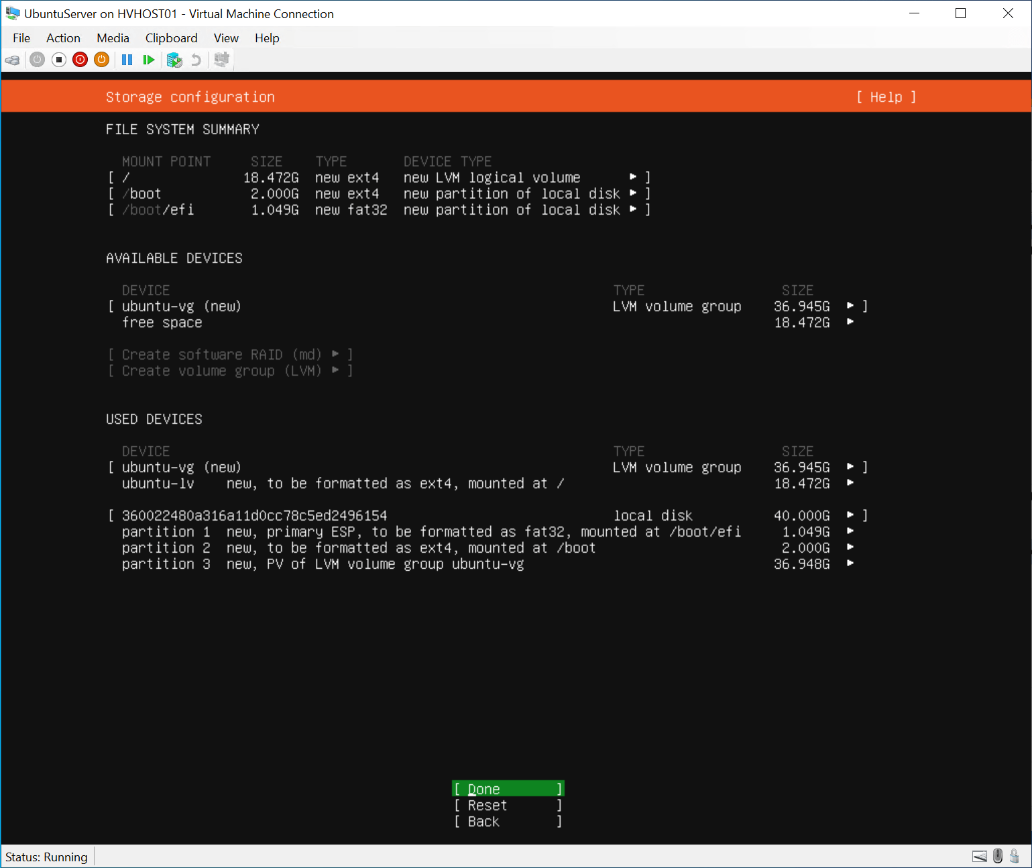Open the partition 1 row arrow

(x=850, y=531)
